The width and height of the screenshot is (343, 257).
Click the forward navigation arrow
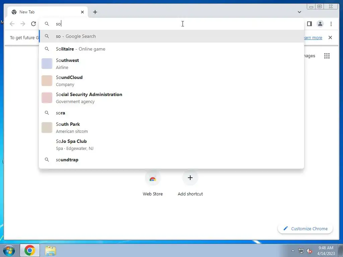coord(23,24)
